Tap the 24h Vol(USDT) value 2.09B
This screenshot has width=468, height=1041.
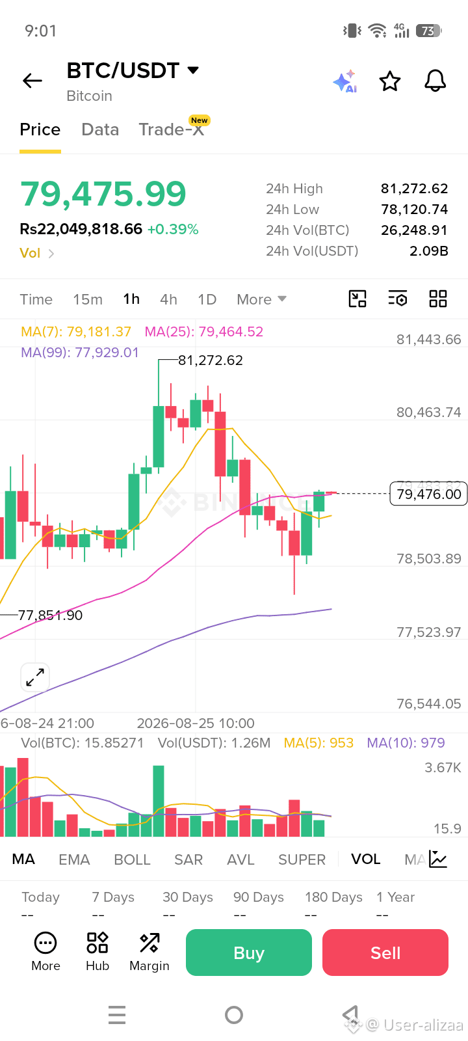coord(429,251)
